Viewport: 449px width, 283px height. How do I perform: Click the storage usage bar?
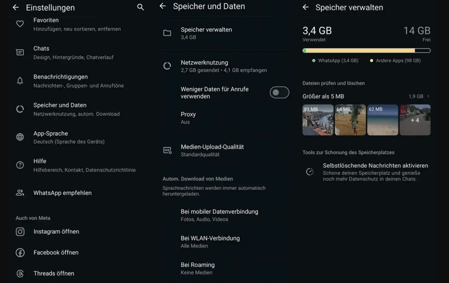(366, 51)
